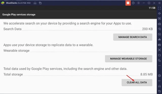Screen dimensions: 162x94
Task: Open the media folder icon in sidebar
Action: [x=159, y=55]
